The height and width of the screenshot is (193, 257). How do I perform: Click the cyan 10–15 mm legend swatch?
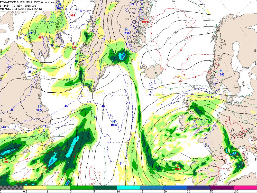click(128, 187)
